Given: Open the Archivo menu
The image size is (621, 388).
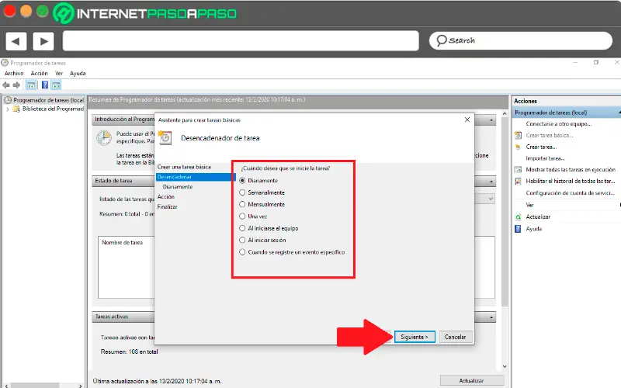Looking at the screenshot, I should tap(14, 73).
